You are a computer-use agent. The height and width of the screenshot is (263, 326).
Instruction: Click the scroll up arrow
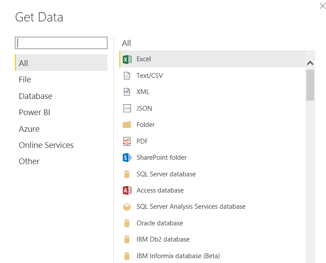[310, 63]
